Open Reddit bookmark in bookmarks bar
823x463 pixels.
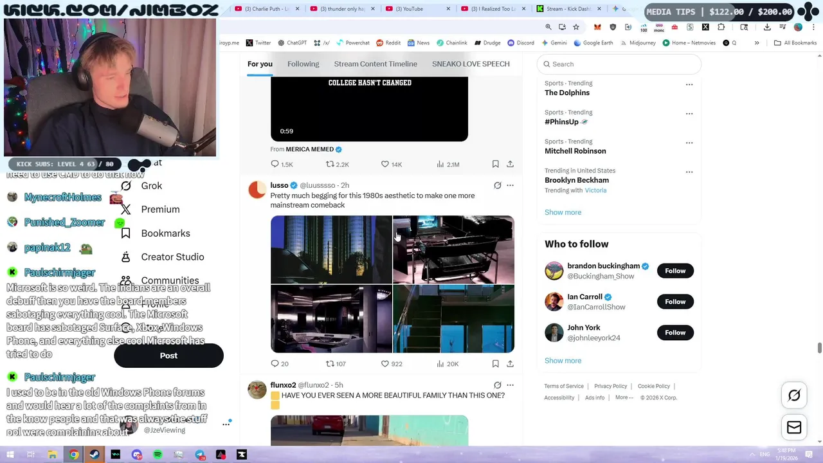(x=388, y=43)
